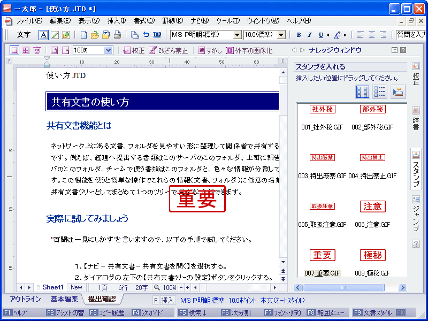This screenshot has height=321, width=428.
Task: Open the font size dropdown
Action: 281,35
